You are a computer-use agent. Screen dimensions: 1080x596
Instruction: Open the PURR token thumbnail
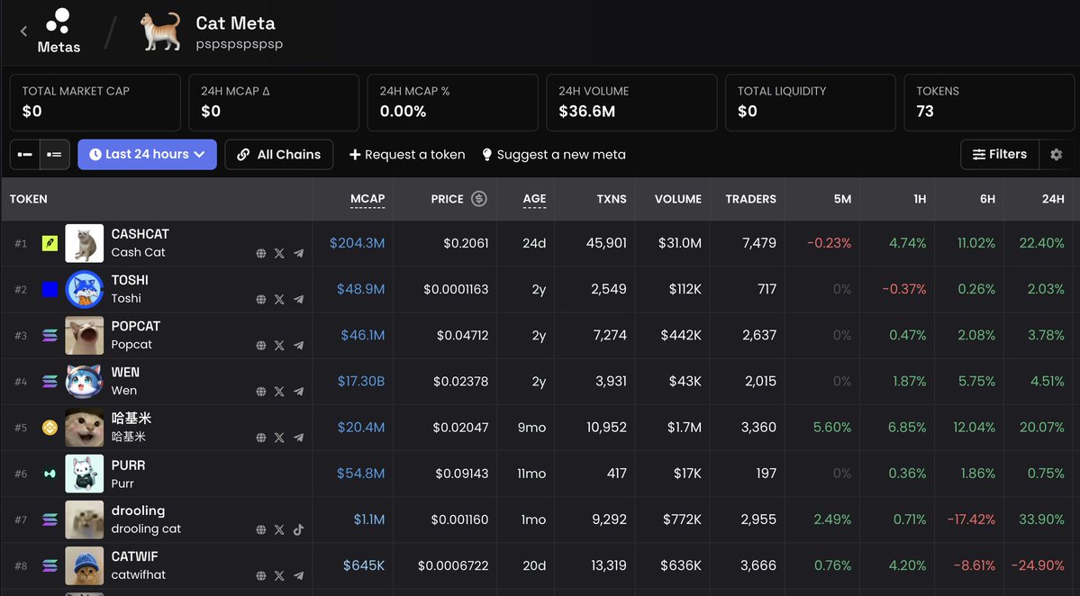pos(84,474)
